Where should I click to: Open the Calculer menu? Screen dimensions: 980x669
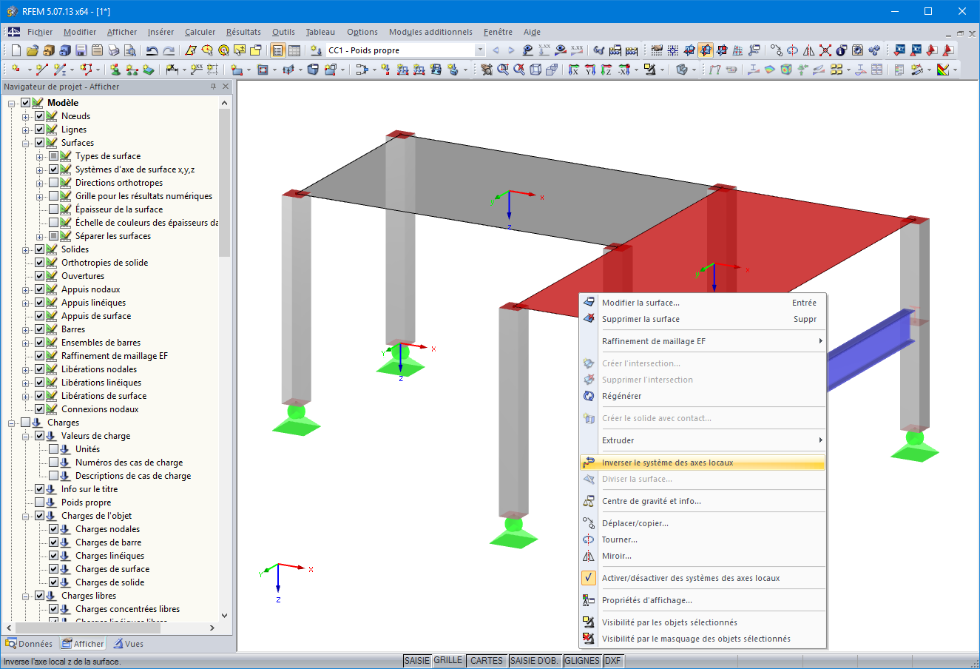200,32
